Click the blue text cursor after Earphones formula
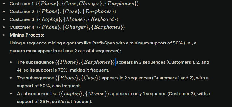This screenshot has height=107, width=232. click(115, 62)
